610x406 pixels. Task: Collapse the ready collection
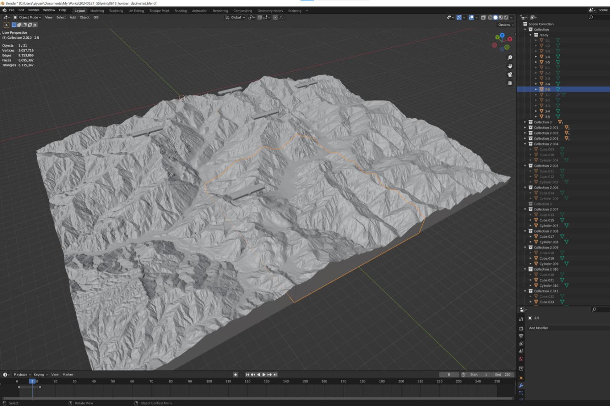coord(531,35)
